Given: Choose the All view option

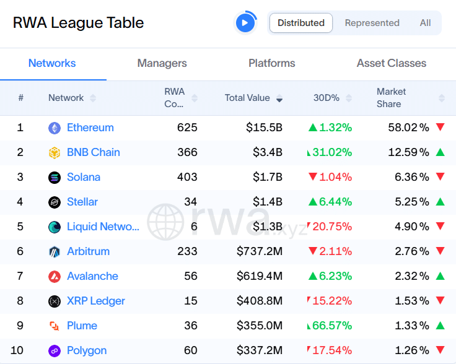Looking at the screenshot, I should tap(425, 23).
